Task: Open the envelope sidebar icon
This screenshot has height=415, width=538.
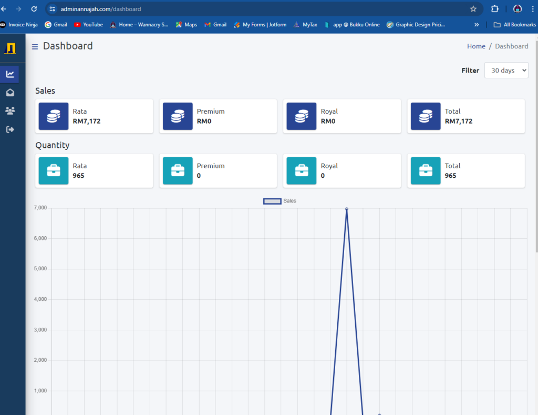Action: [10, 93]
